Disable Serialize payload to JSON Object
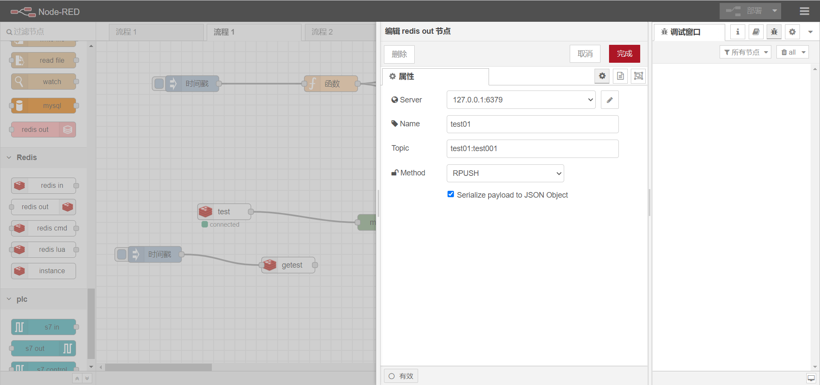The height and width of the screenshot is (385, 820). click(x=451, y=194)
